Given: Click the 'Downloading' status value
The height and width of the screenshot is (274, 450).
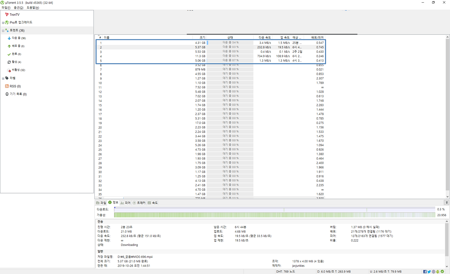Looking at the screenshot, I should 129,245.
